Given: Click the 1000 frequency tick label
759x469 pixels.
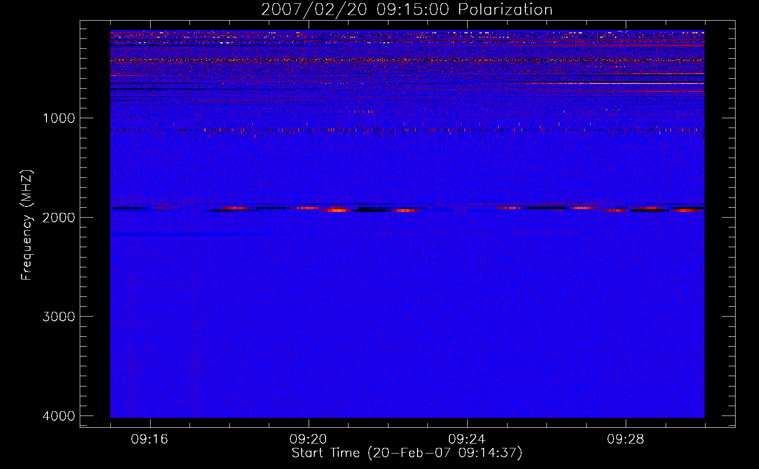Looking at the screenshot, I should tap(59, 118).
